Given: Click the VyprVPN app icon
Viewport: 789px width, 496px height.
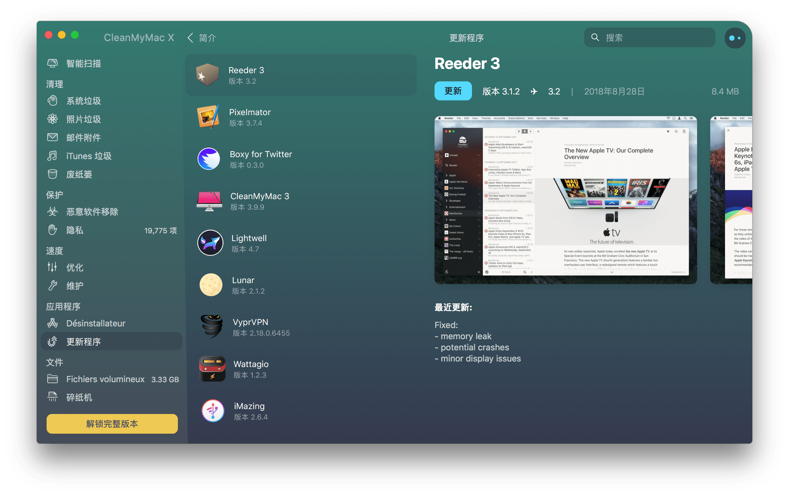Looking at the screenshot, I should pyautogui.click(x=212, y=326).
